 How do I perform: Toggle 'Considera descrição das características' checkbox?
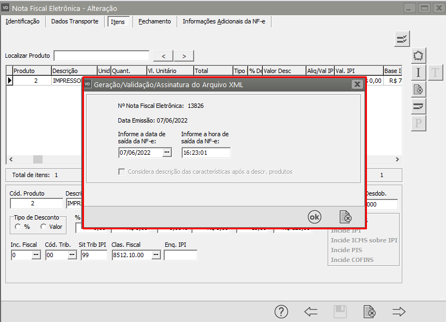122,172
